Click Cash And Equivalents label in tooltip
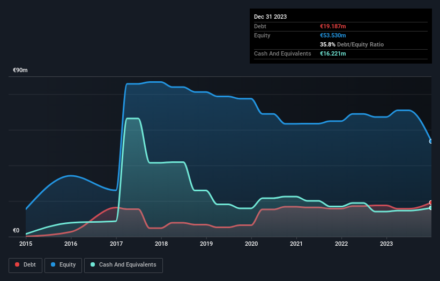 pyautogui.click(x=282, y=53)
